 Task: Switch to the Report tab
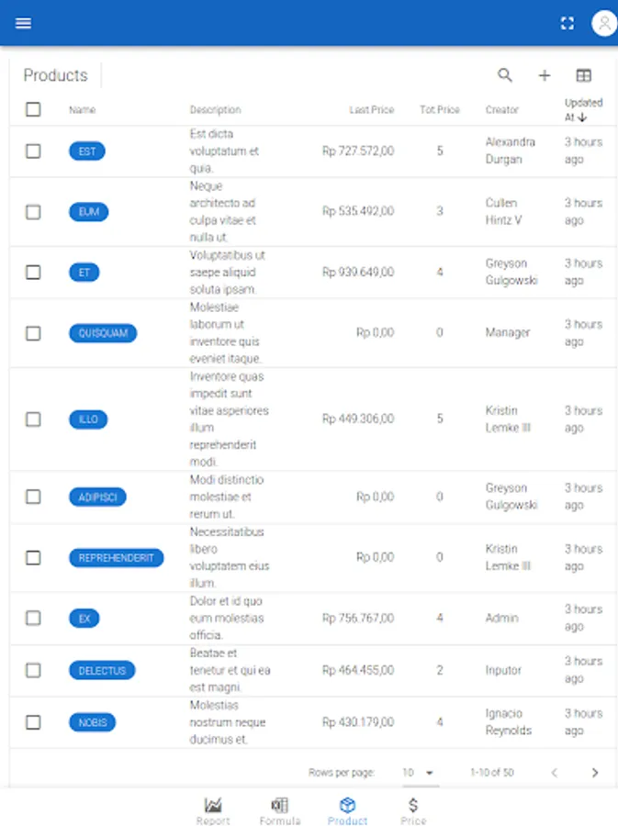pyautogui.click(x=213, y=811)
